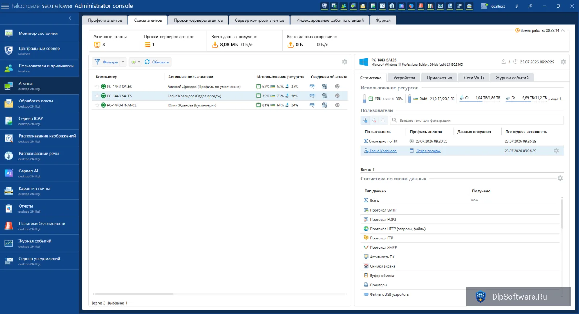Image resolution: width=579 pixels, height=314 pixels.
Task: Open the gear for Статистика по типам данных
Action: (x=560, y=178)
